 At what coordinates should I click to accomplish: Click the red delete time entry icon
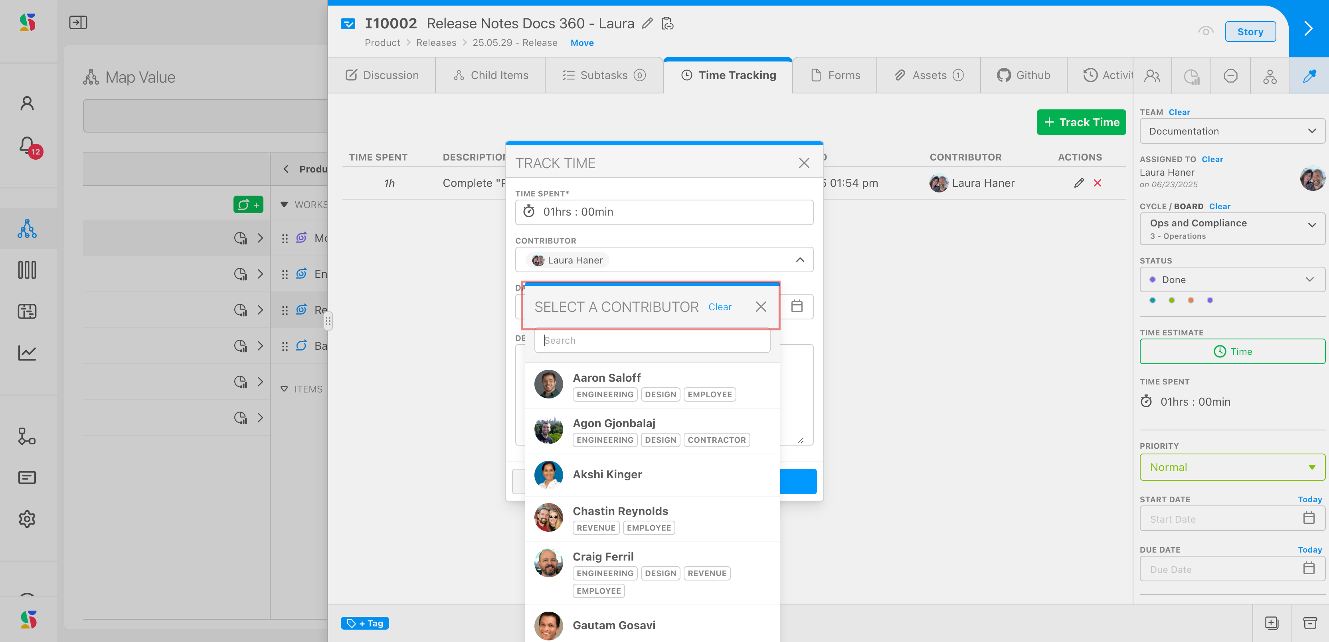pos(1098,183)
